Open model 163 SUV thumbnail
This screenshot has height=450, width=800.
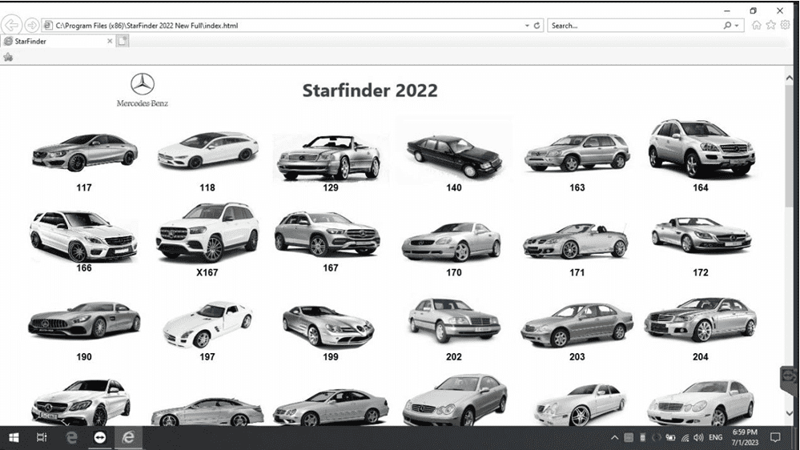[x=577, y=152]
